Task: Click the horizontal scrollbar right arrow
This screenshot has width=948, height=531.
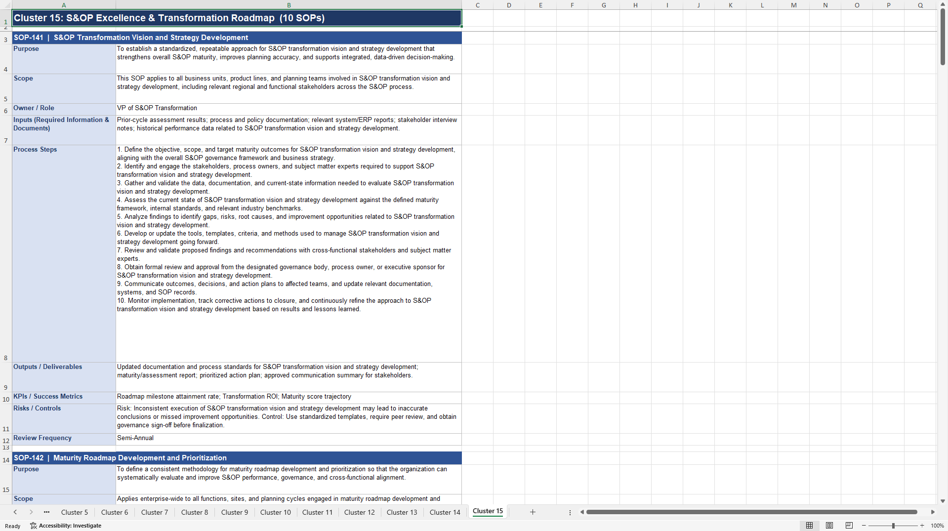Action: 933,512
